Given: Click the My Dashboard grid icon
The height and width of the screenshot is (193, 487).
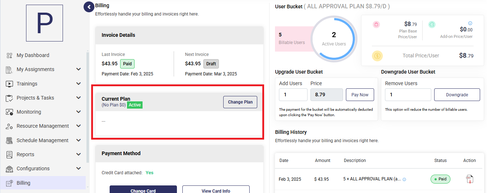Looking at the screenshot, I should [9, 55].
